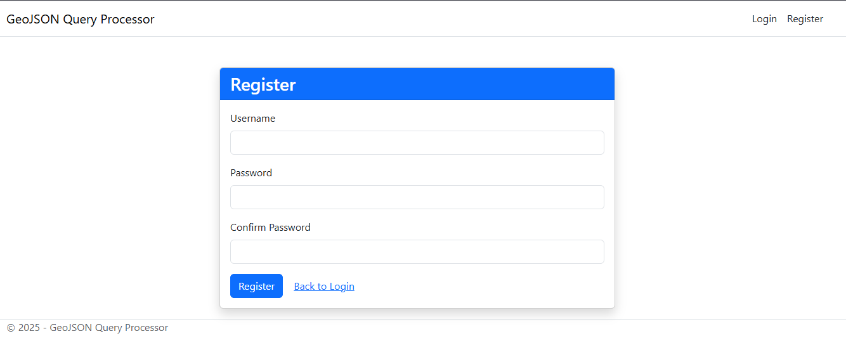The image size is (846, 343).
Task: Follow the Back to Login link
Action: pyautogui.click(x=324, y=287)
